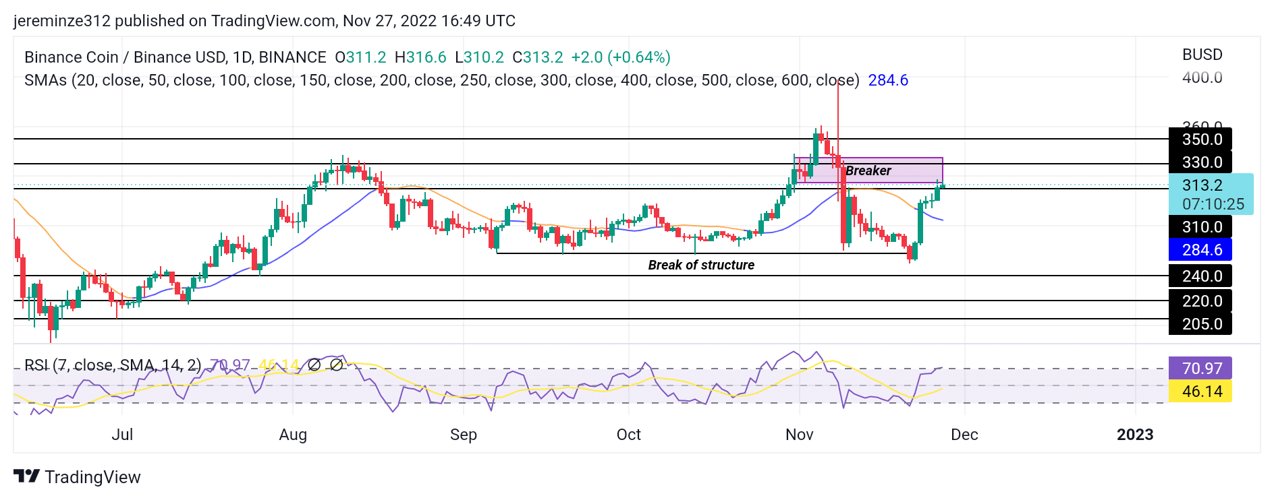Click the 400.0 price axis value
The width and height of the screenshot is (1274, 500).
tap(1202, 77)
